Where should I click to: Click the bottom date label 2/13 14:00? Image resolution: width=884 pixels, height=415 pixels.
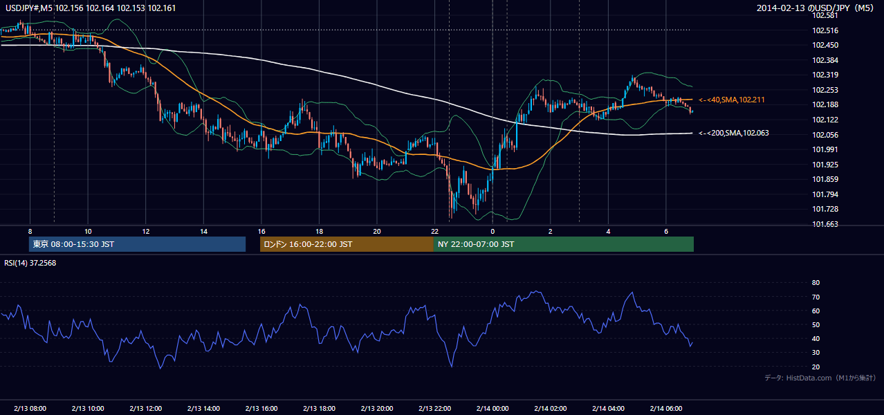203,409
